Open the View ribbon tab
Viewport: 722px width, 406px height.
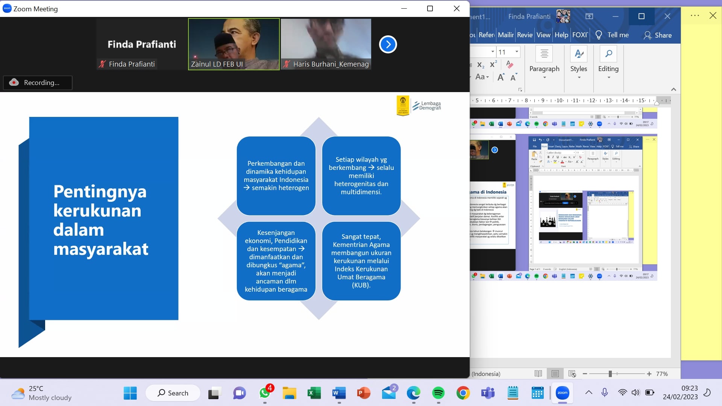pos(543,35)
